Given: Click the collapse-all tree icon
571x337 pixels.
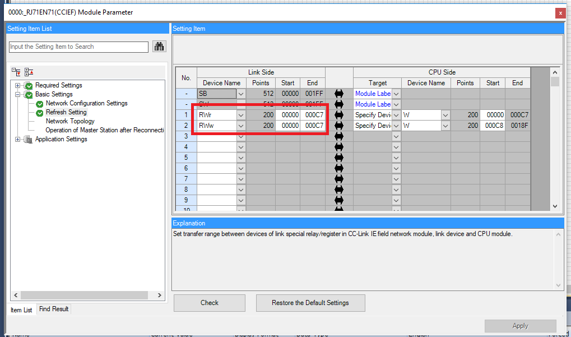Looking at the screenshot, I should (x=29, y=72).
